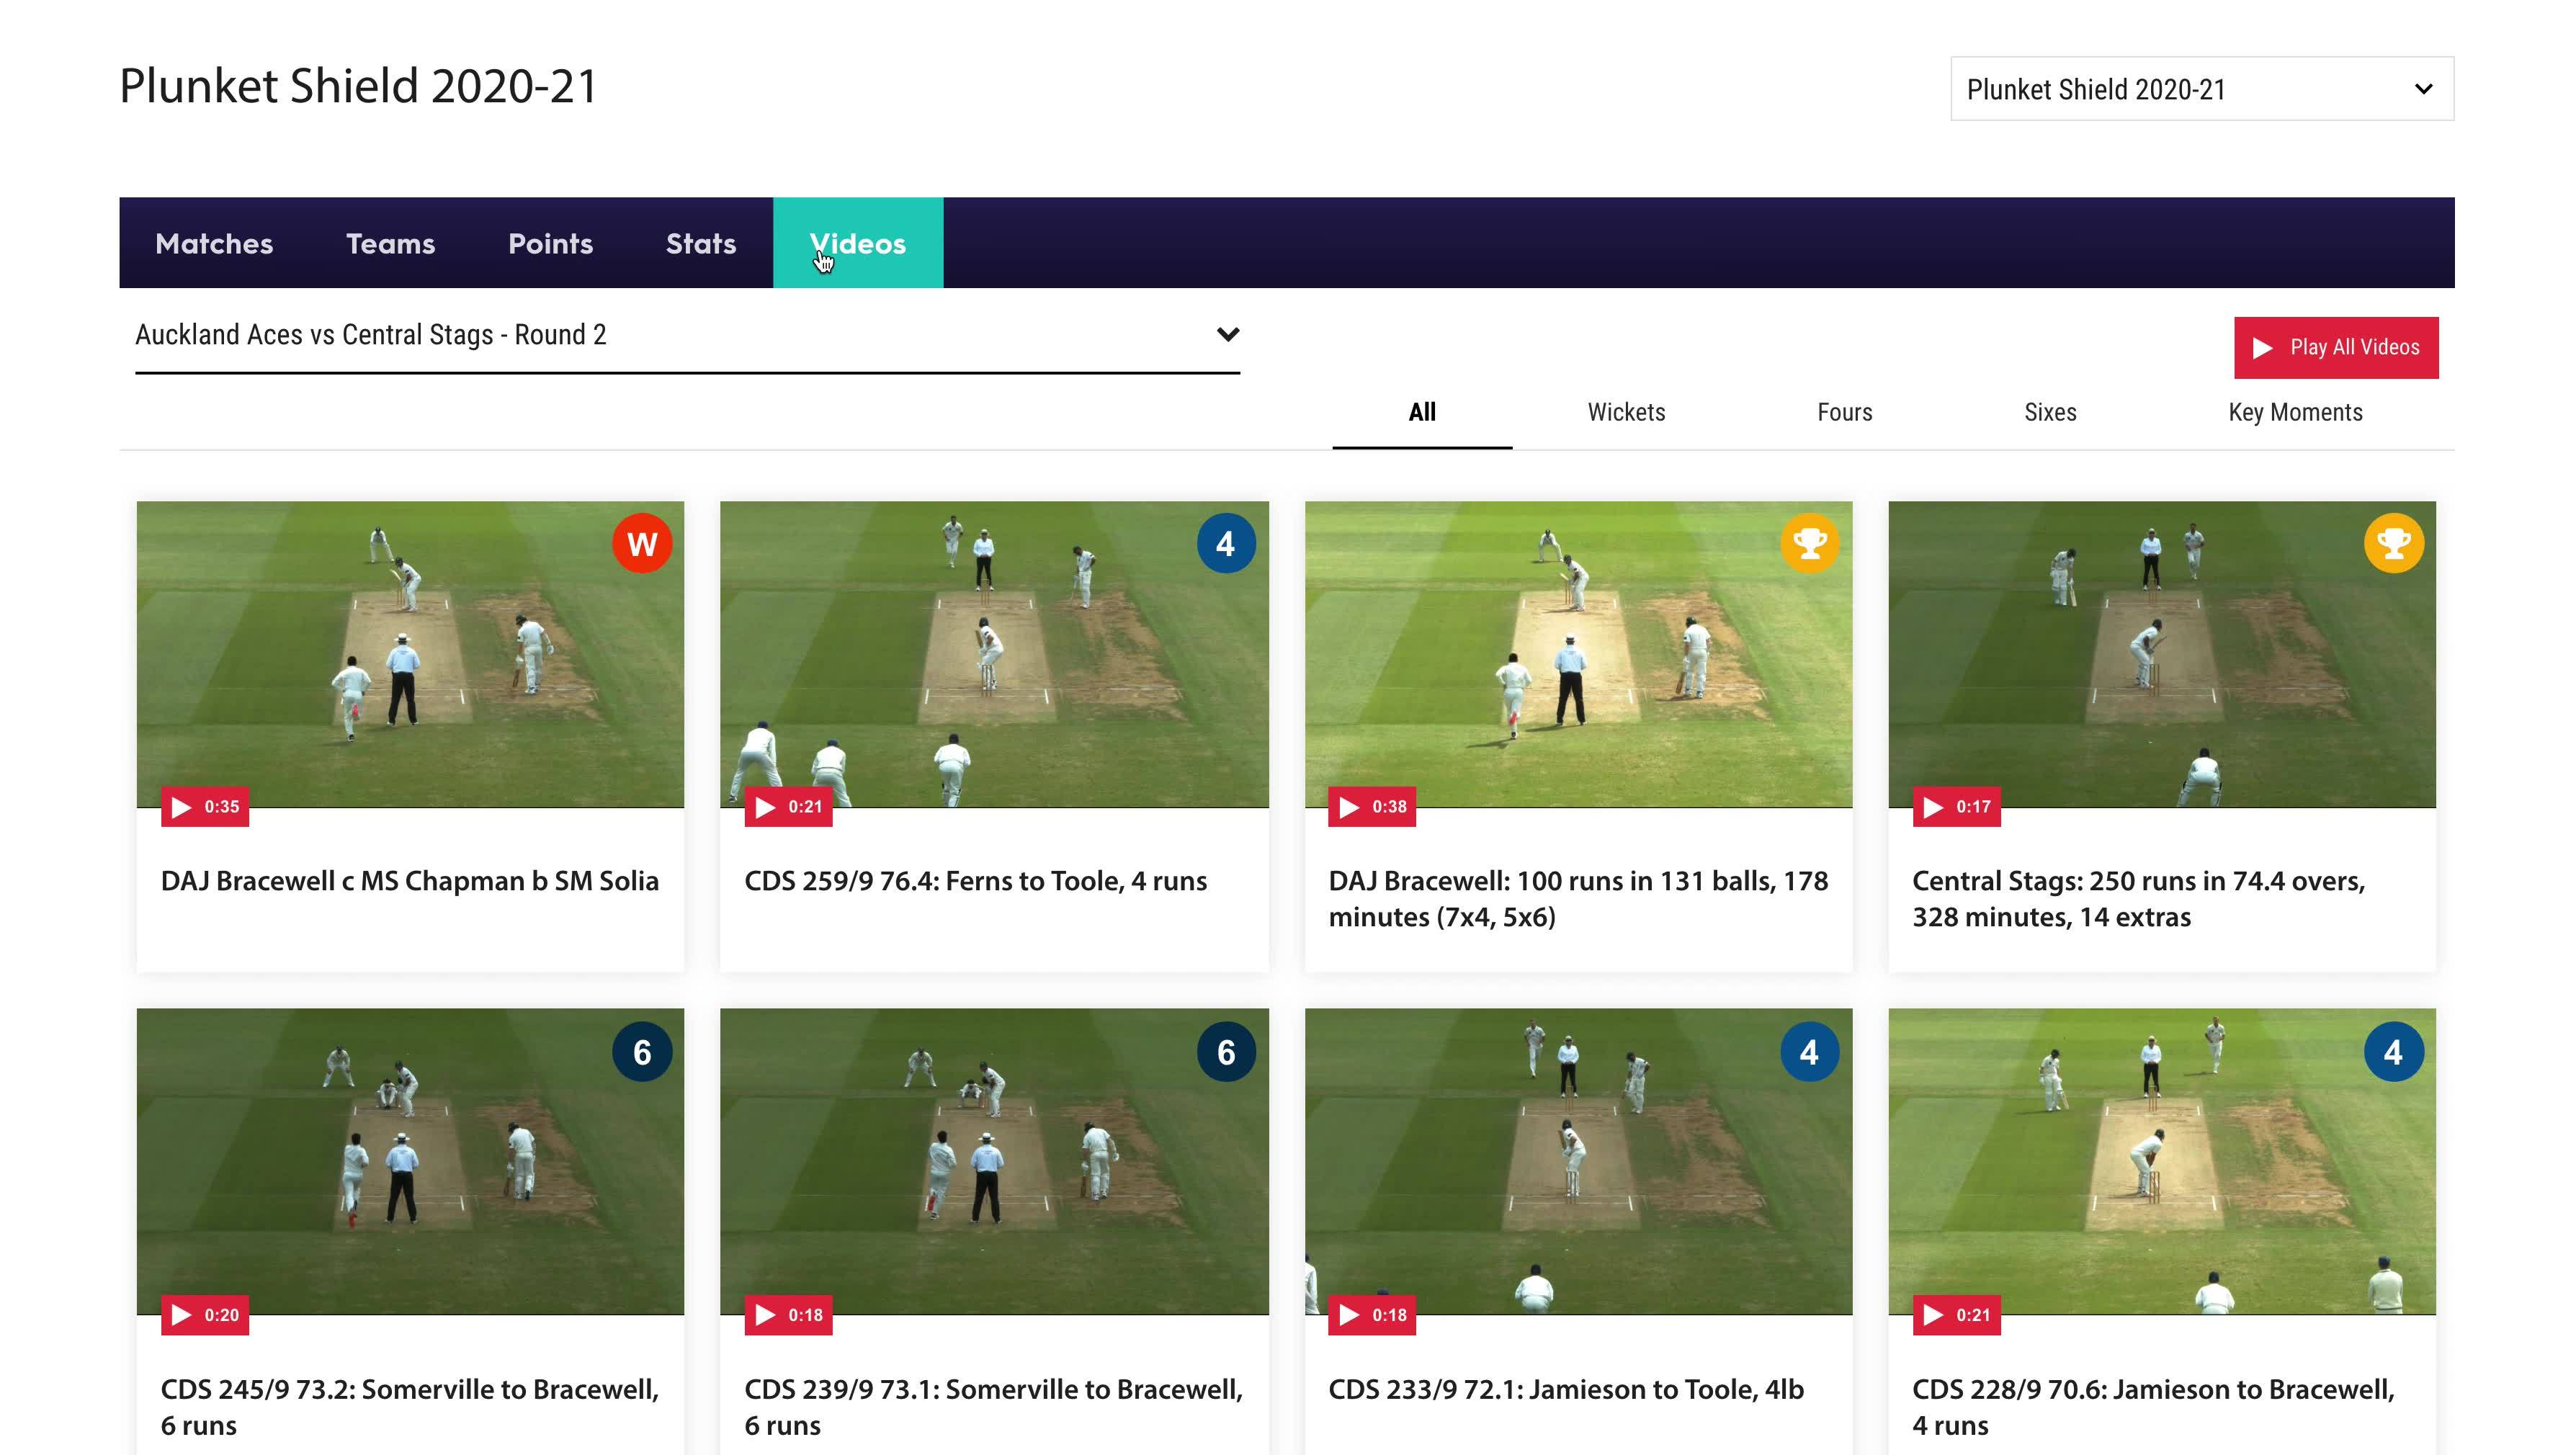
Task: Click the 4 badge on 228/9 video
Action: click(2393, 1052)
